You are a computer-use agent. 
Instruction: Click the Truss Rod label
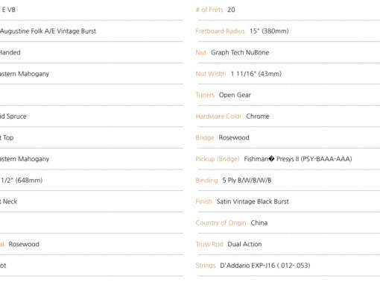(209, 244)
